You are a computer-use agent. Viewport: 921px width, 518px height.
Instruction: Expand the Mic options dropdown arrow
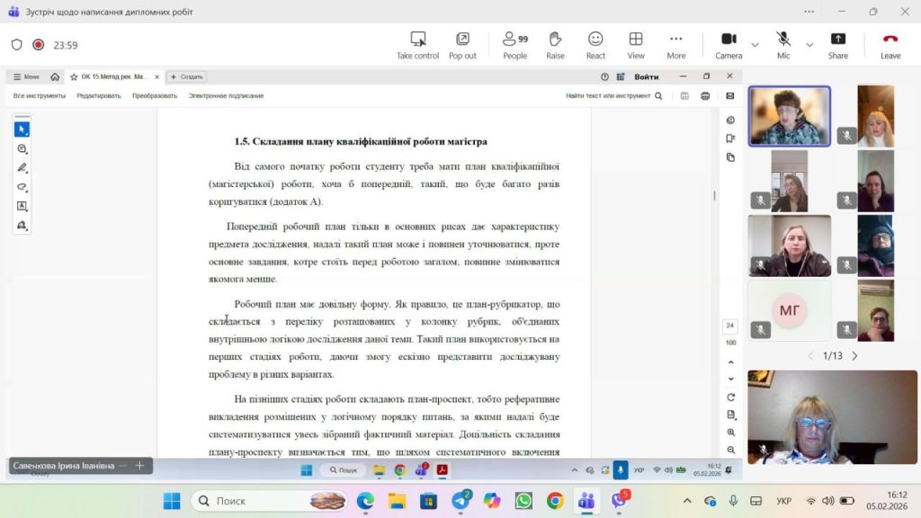coord(809,45)
